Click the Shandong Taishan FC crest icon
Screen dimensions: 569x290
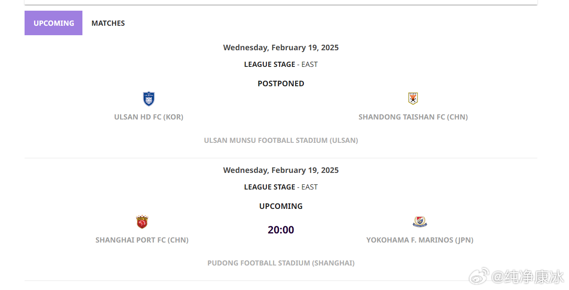413,99
